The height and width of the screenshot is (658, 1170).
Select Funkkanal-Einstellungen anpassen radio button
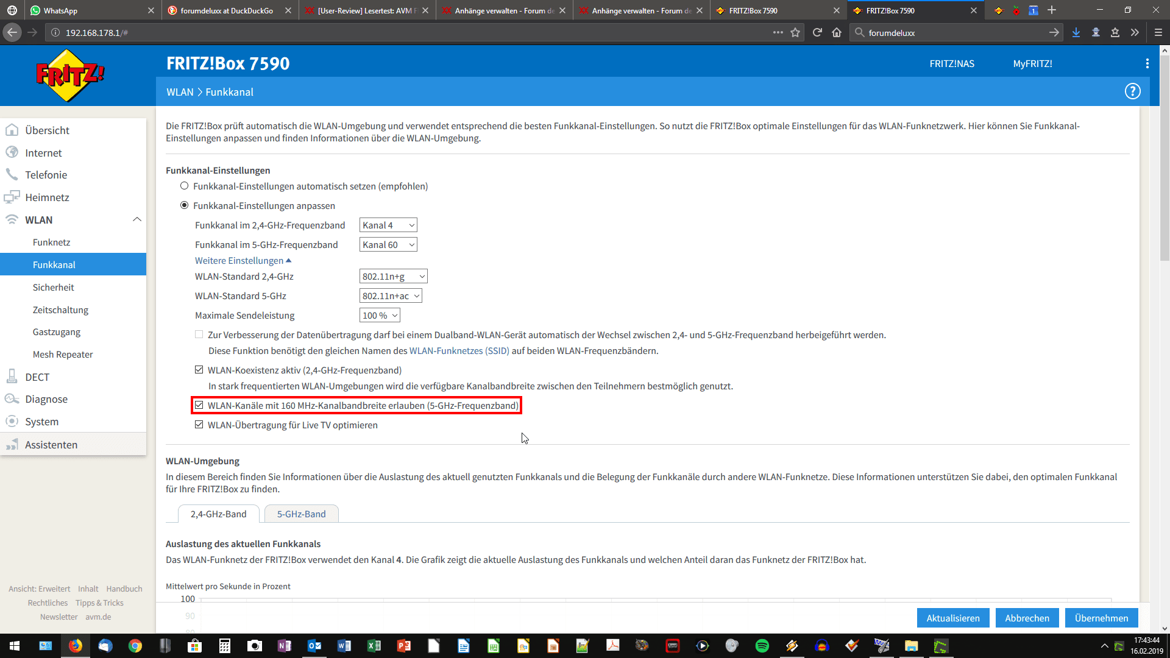click(184, 205)
